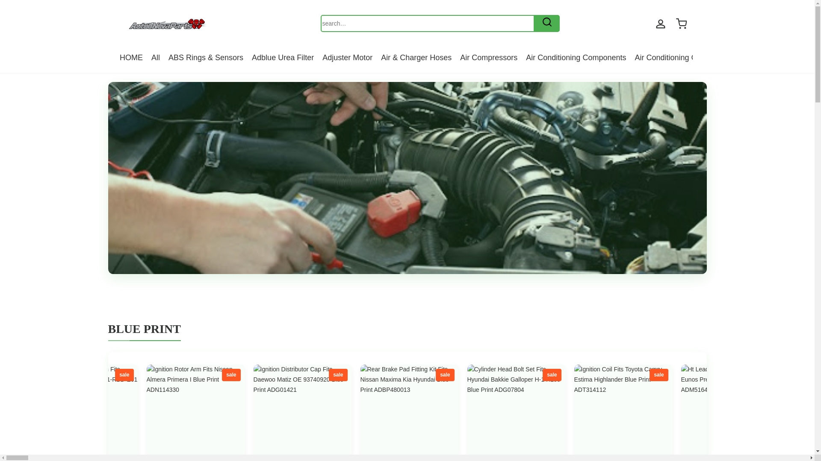Open Cylinder Head Bolt Set Hyundai product
Screen dimensions: 821x461
(x=505, y=379)
